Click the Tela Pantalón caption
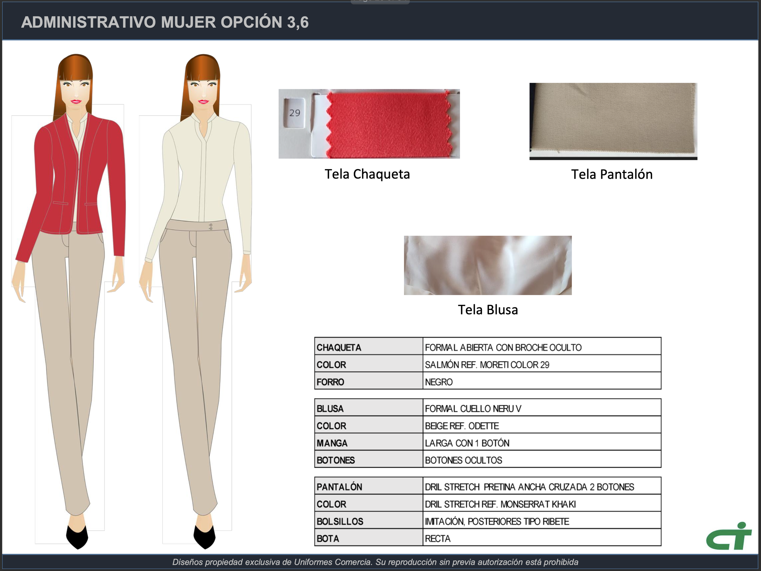This screenshot has width=761, height=571. [612, 174]
